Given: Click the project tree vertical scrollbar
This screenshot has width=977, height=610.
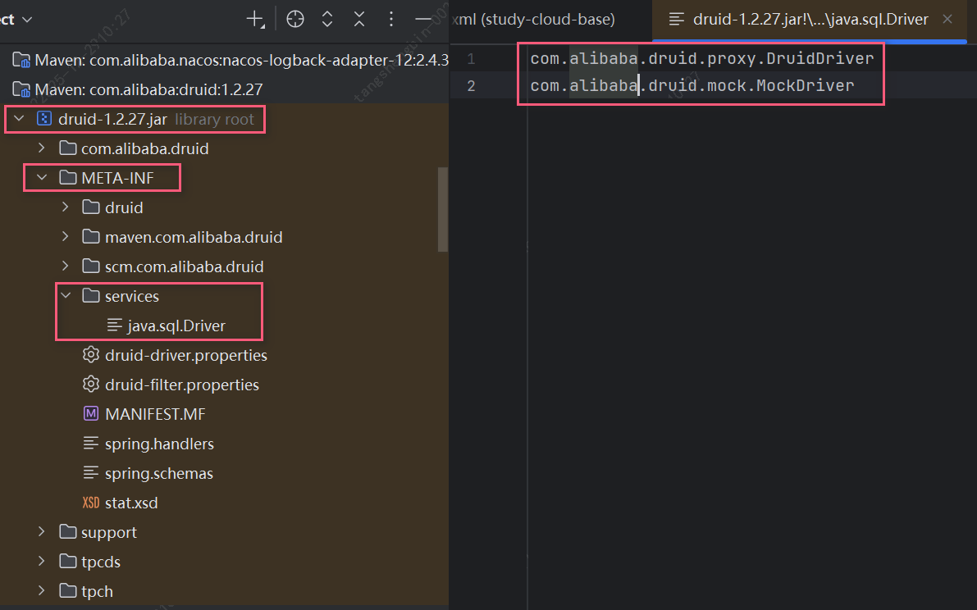Looking at the screenshot, I should [443, 209].
